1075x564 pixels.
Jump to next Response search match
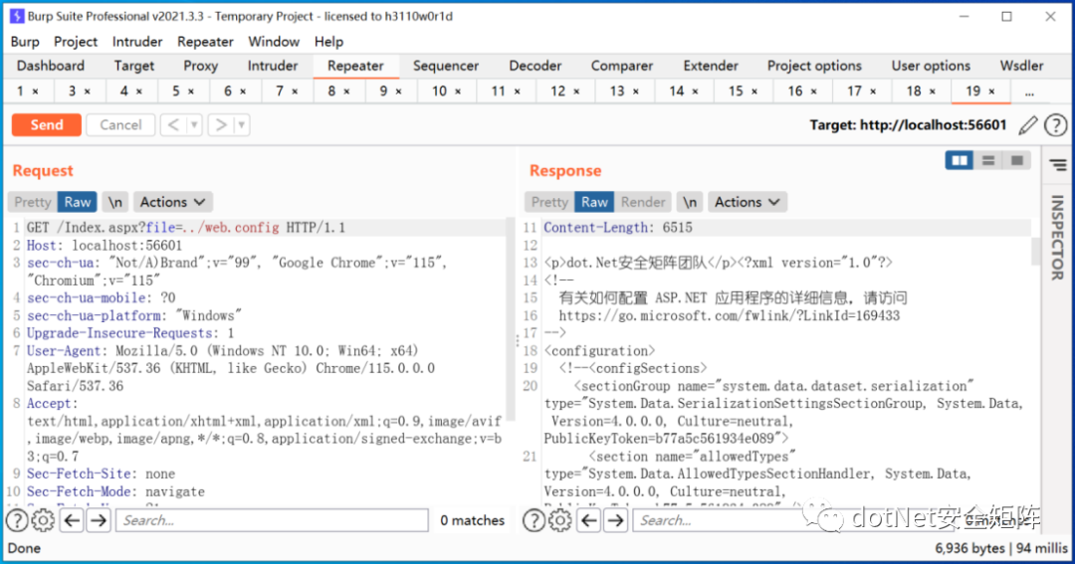pyautogui.click(x=616, y=521)
